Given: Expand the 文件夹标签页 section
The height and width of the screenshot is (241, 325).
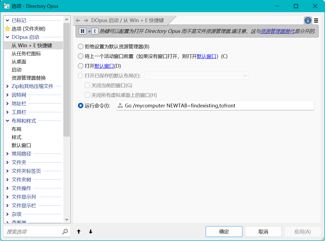Looking at the screenshot, I should point(7,171).
